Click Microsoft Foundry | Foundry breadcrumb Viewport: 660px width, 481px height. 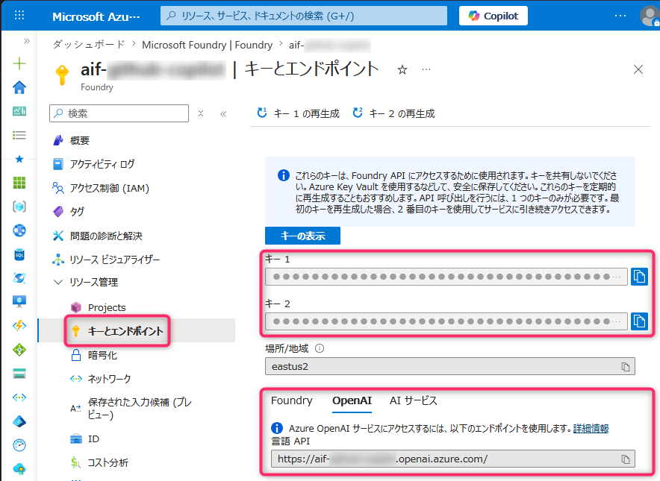207,45
